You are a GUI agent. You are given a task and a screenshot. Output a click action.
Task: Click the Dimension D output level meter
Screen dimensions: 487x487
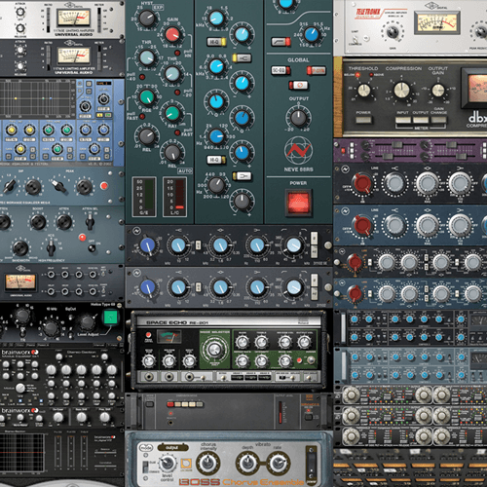click(x=281, y=412)
